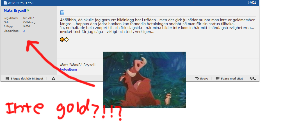Toggle multi-quote icon with plus sign
The width and height of the screenshot is (283, 125).
tap(253, 79)
